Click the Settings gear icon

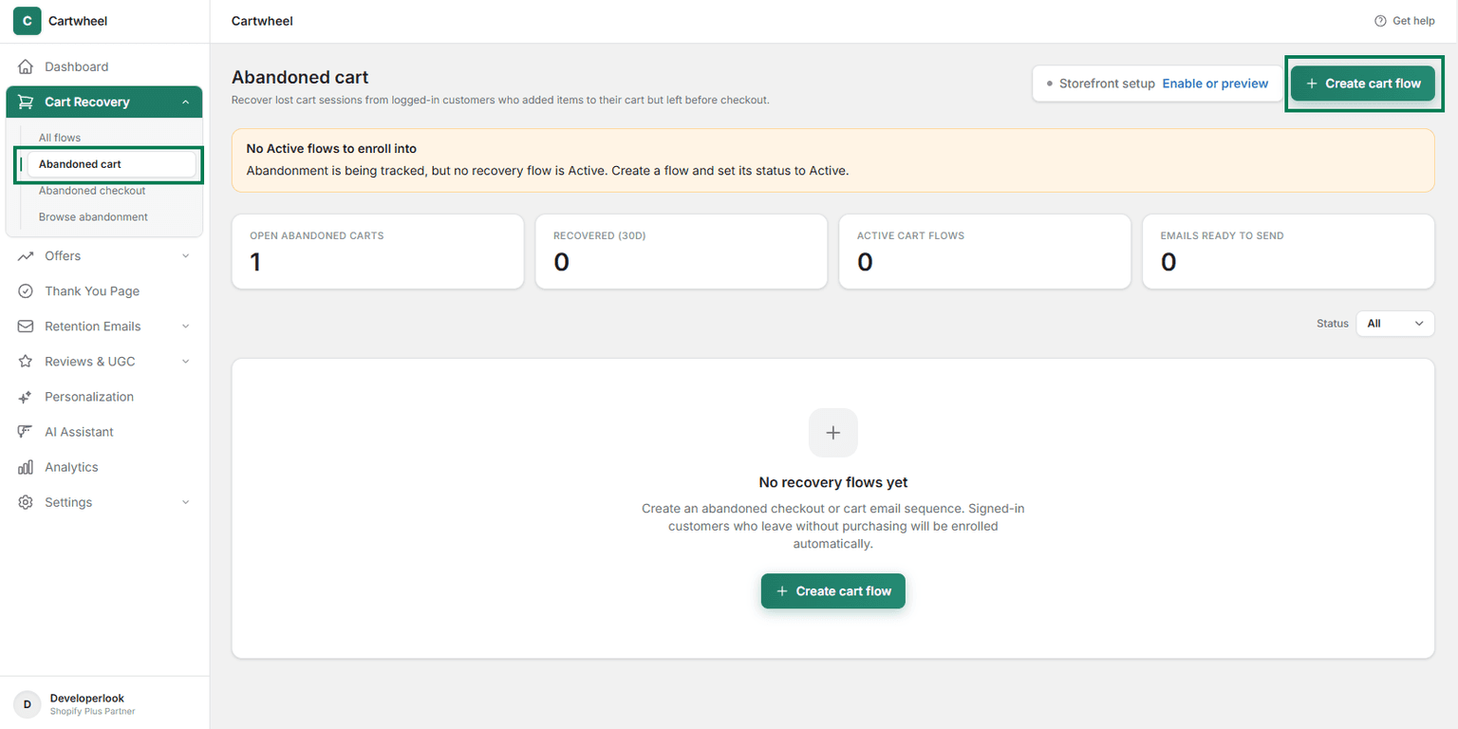26,502
